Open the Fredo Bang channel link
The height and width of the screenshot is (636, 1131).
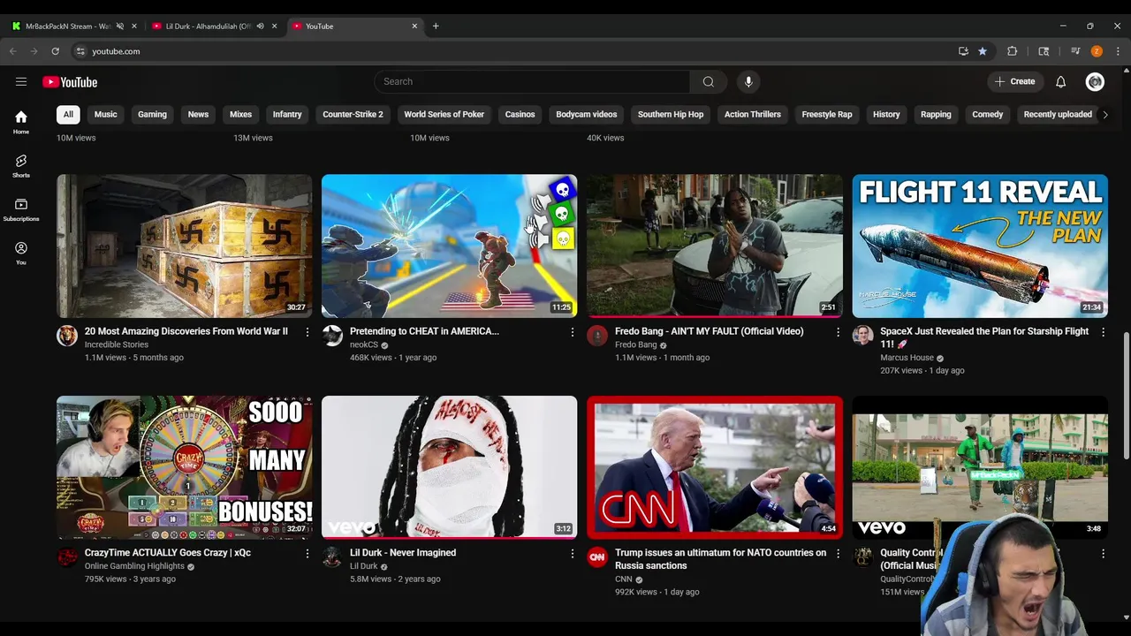tap(636, 345)
